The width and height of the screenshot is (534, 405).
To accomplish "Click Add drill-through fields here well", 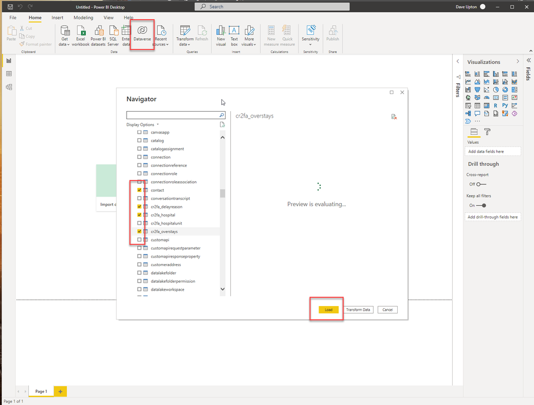I will 492,217.
